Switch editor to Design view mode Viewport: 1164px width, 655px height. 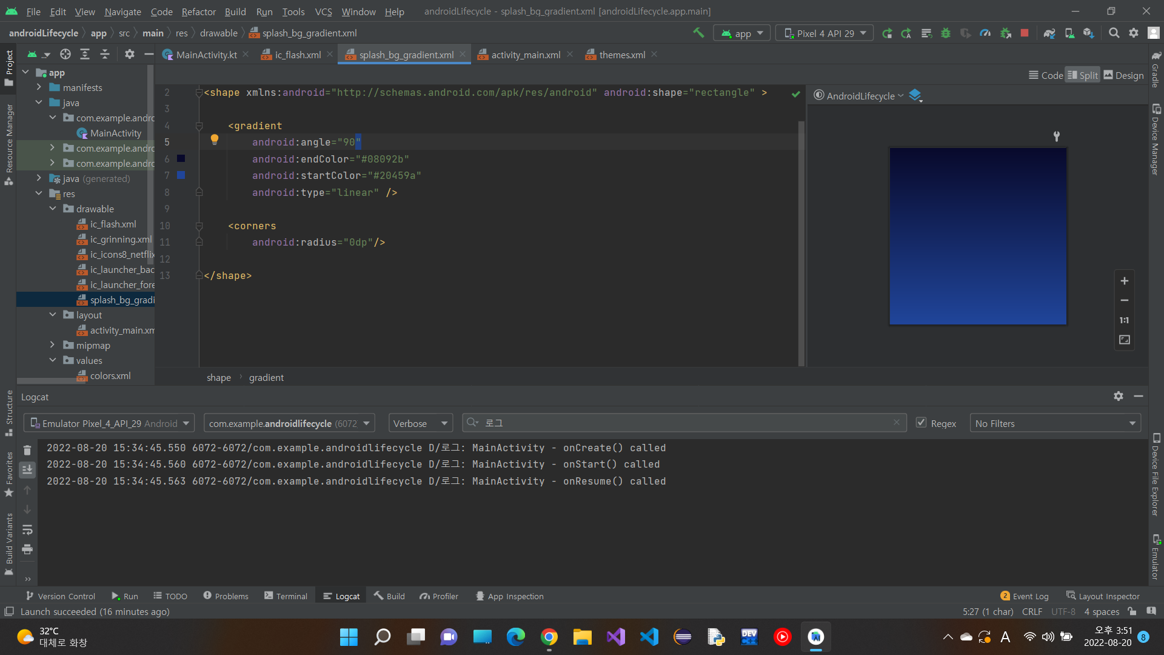click(x=1123, y=75)
